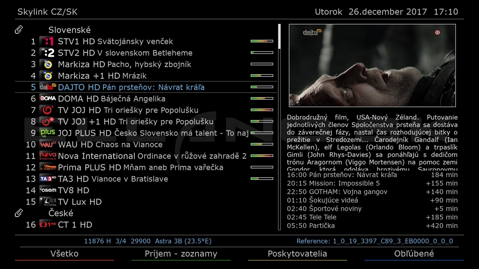479x269 pixels.
Task: Select program Svätojánsky venček on STV1 HD
Action: (135, 42)
